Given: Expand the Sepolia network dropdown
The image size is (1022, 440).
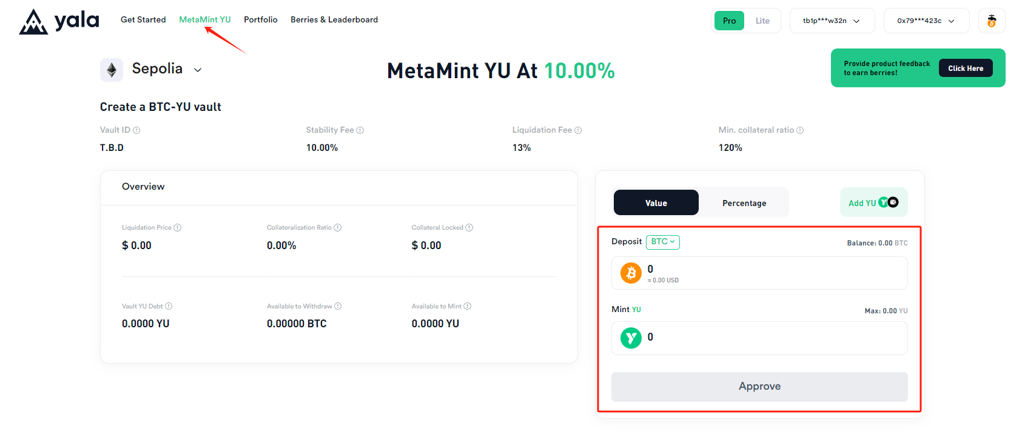Looking at the screenshot, I should tap(198, 70).
